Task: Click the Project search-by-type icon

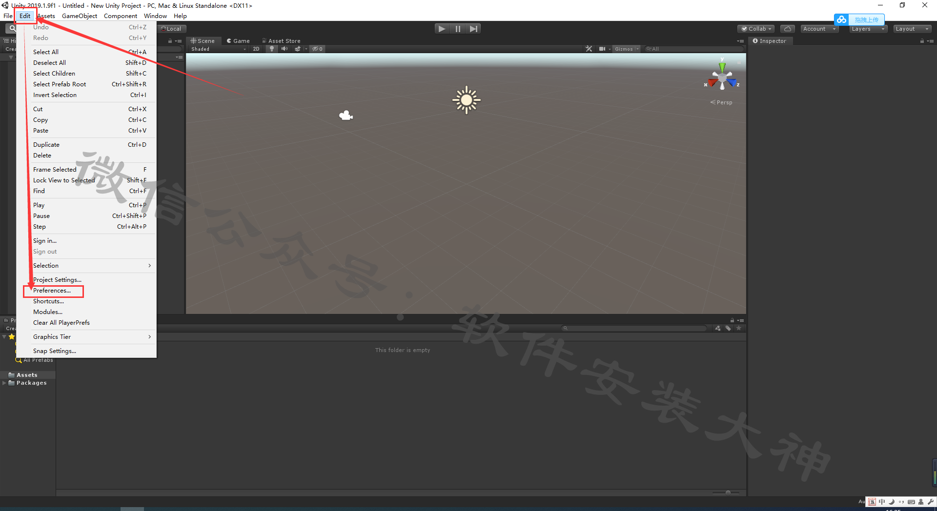Action: 718,328
